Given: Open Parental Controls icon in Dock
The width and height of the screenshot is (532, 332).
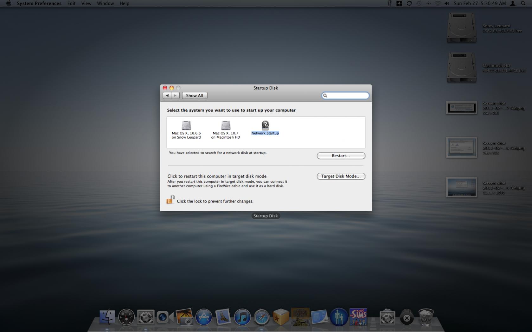Looking at the screenshot, I should [339, 317].
